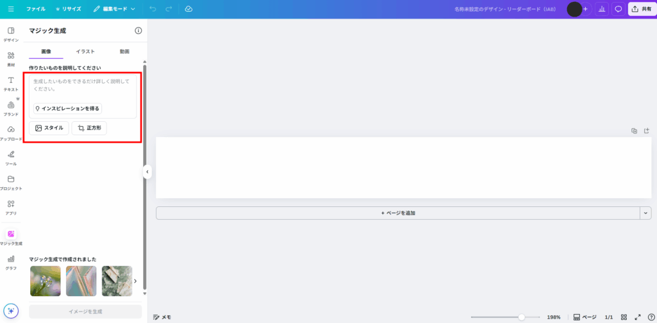
Task: Click the インスピレーションを得る button
Action: point(67,109)
